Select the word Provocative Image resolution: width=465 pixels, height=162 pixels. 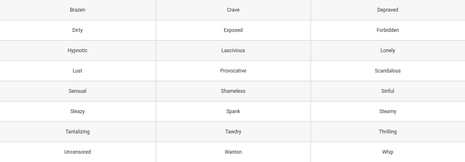pyautogui.click(x=233, y=71)
